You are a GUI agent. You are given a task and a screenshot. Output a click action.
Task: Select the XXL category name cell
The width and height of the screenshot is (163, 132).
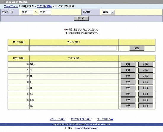pyautogui.click(x=74, y=100)
